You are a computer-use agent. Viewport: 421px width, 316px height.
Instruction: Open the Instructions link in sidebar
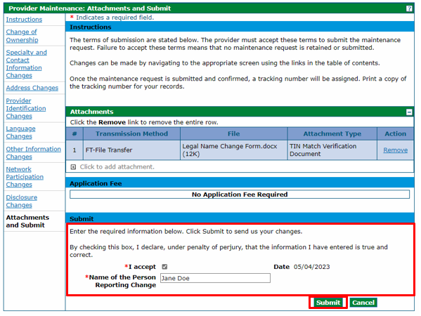pyautogui.click(x=24, y=20)
